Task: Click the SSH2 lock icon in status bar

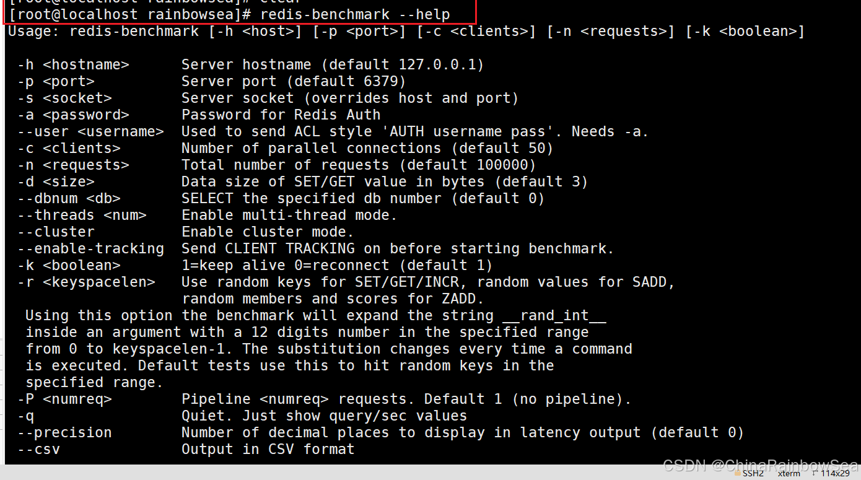Action: coord(738,474)
